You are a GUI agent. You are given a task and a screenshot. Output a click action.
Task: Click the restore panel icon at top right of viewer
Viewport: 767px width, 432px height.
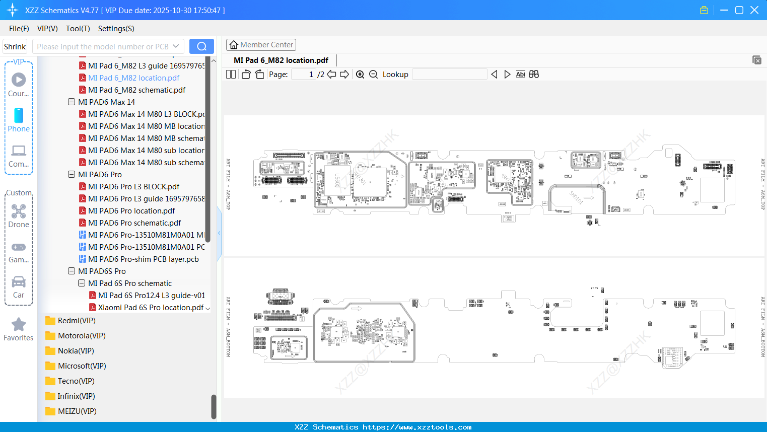click(x=757, y=60)
